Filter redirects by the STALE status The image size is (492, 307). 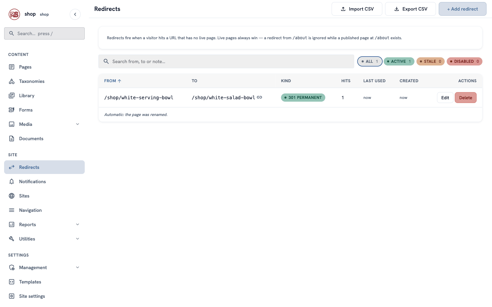click(x=430, y=61)
